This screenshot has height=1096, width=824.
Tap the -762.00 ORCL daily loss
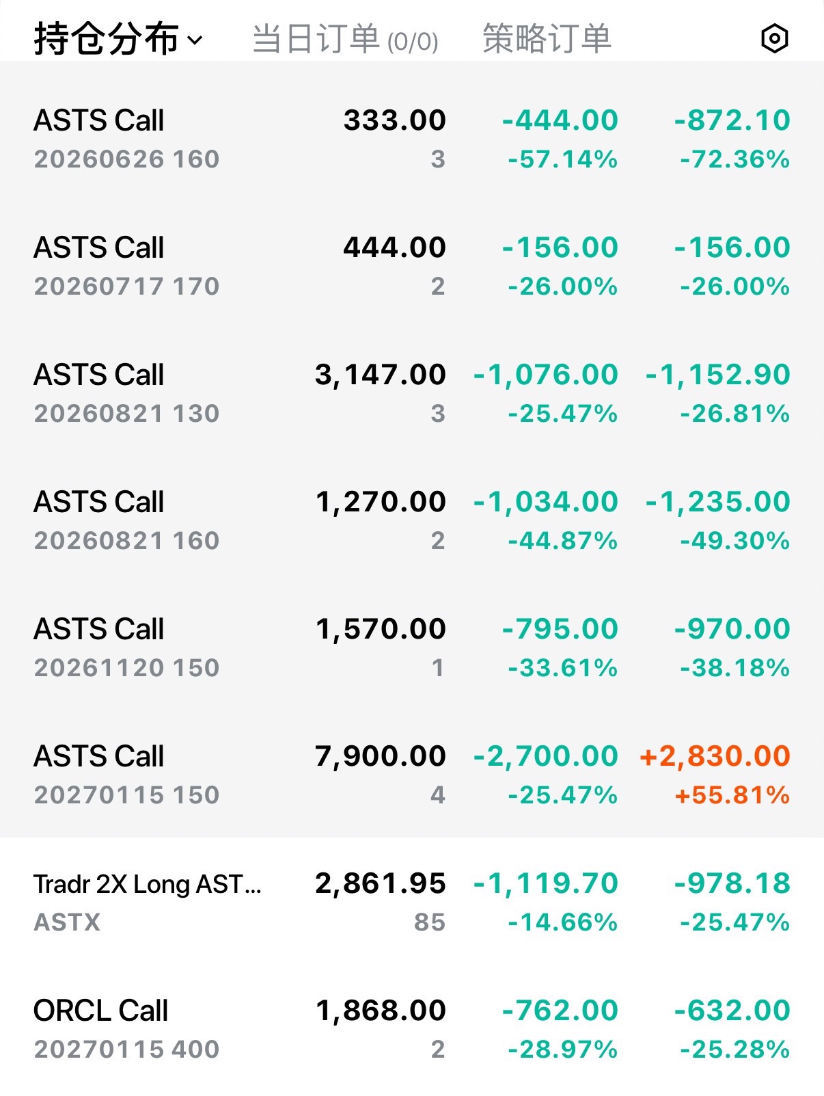tap(560, 1011)
